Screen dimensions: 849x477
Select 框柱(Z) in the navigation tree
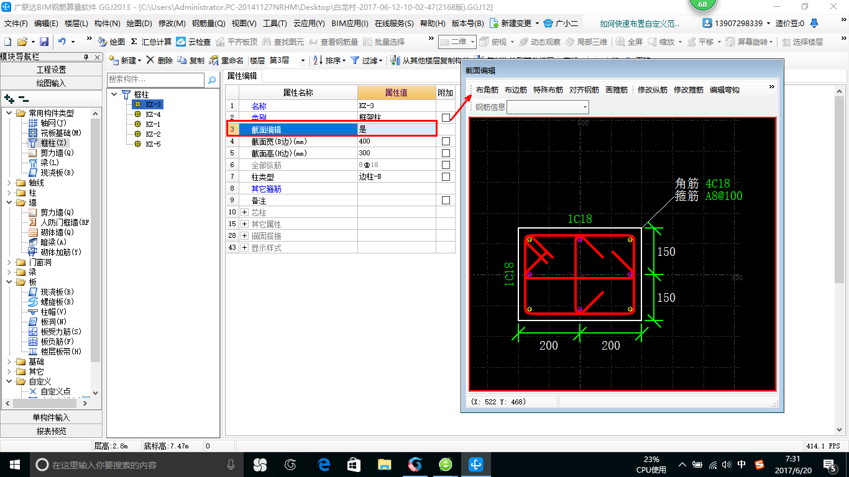[x=48, y=143]
